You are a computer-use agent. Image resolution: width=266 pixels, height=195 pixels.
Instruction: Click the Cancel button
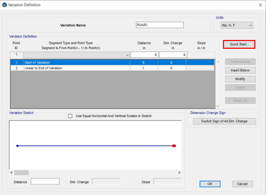point(242,184)
